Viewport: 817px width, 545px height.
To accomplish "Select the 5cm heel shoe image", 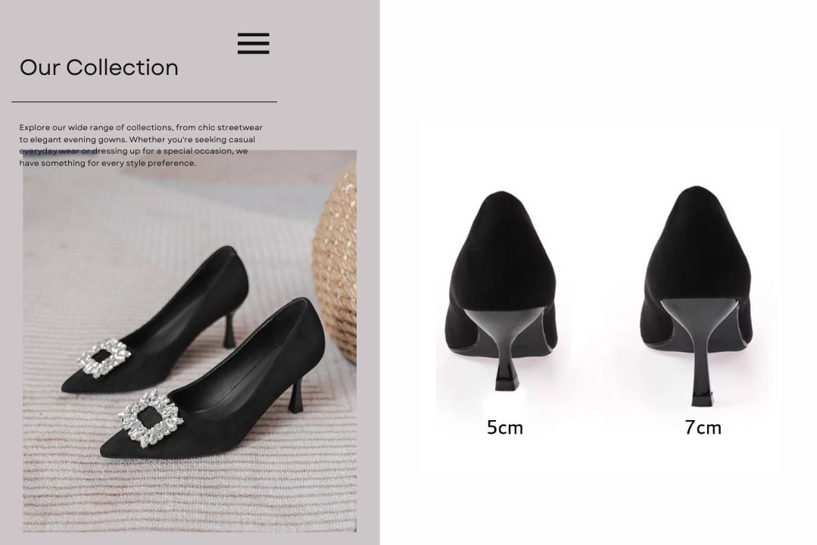I will point(501,291).
